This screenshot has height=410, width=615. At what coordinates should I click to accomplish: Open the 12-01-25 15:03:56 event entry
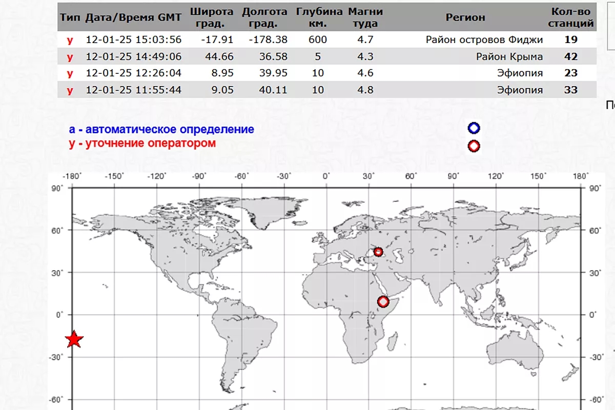tap(133, 39)
